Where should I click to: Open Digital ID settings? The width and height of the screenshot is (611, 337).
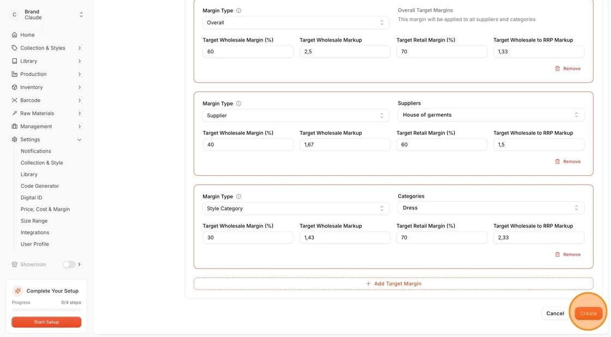(x=31, y=198)
